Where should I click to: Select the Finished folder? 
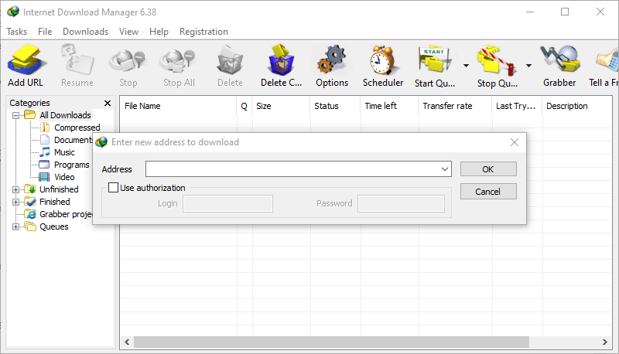[54, 202]
